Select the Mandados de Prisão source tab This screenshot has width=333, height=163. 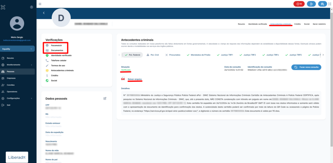pos(199,55)
